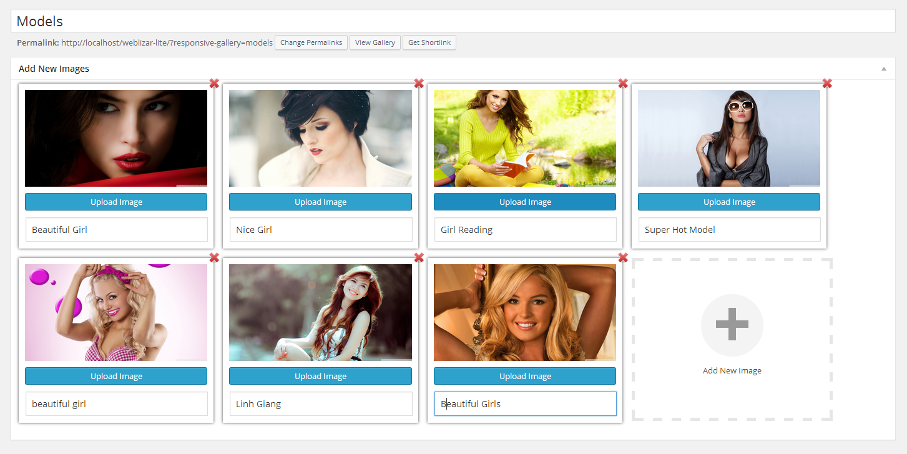Click Get Shortlink button

[429, 42]
